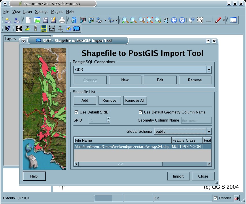Click the North Arrow plugin icon
The image size is (246, 204).
[60, 28]
